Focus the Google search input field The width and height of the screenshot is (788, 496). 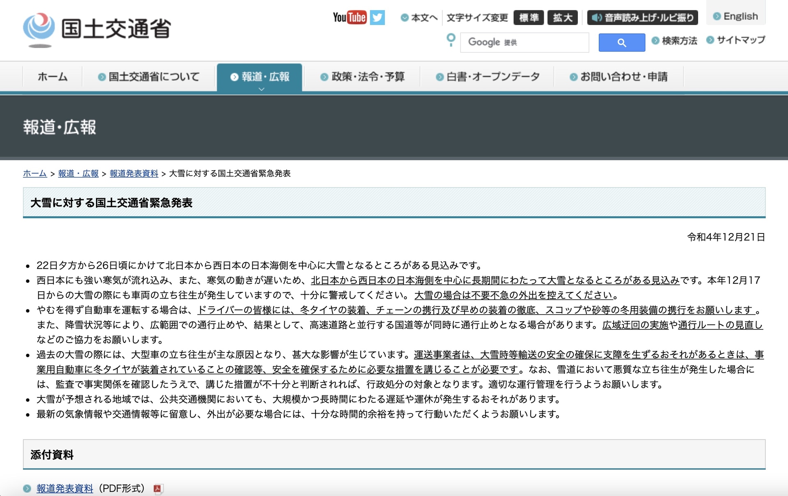tap(525, 42)
